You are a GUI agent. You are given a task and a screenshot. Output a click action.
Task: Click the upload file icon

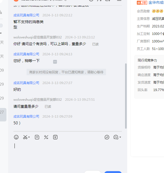[37, 137]
